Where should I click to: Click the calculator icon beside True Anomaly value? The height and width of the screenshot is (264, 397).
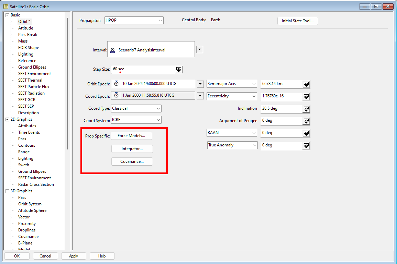tap(306, 145)
